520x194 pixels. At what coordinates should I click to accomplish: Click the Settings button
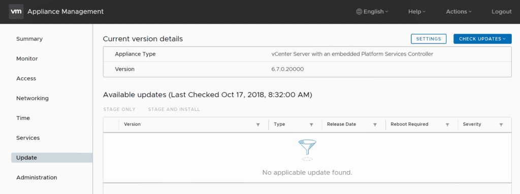coord(429,39)
